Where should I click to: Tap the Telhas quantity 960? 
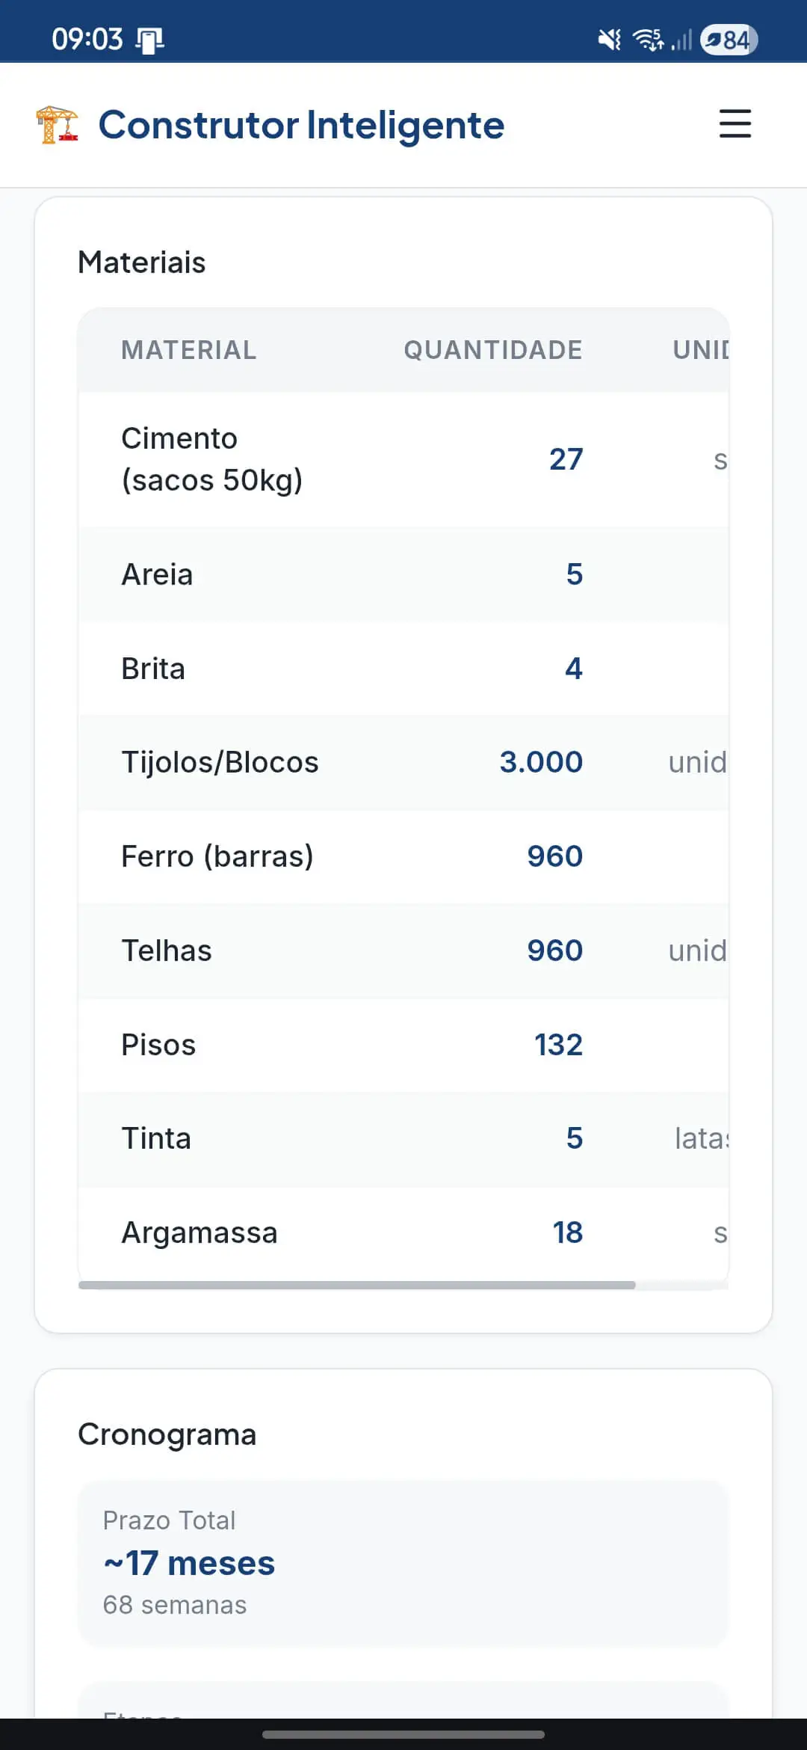(x=554, y=951)
